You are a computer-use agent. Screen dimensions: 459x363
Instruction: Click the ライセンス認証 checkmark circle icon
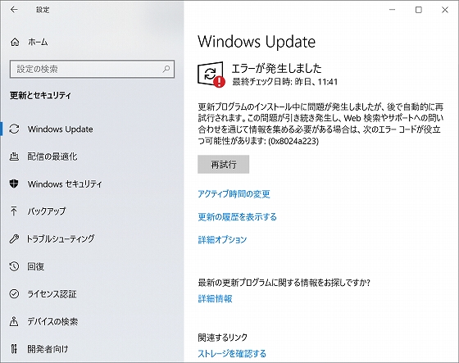(x=14, y=293)
